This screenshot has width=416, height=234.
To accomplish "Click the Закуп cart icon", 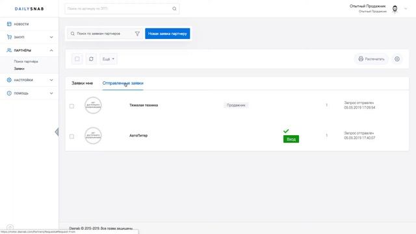I will pos(9,37).
